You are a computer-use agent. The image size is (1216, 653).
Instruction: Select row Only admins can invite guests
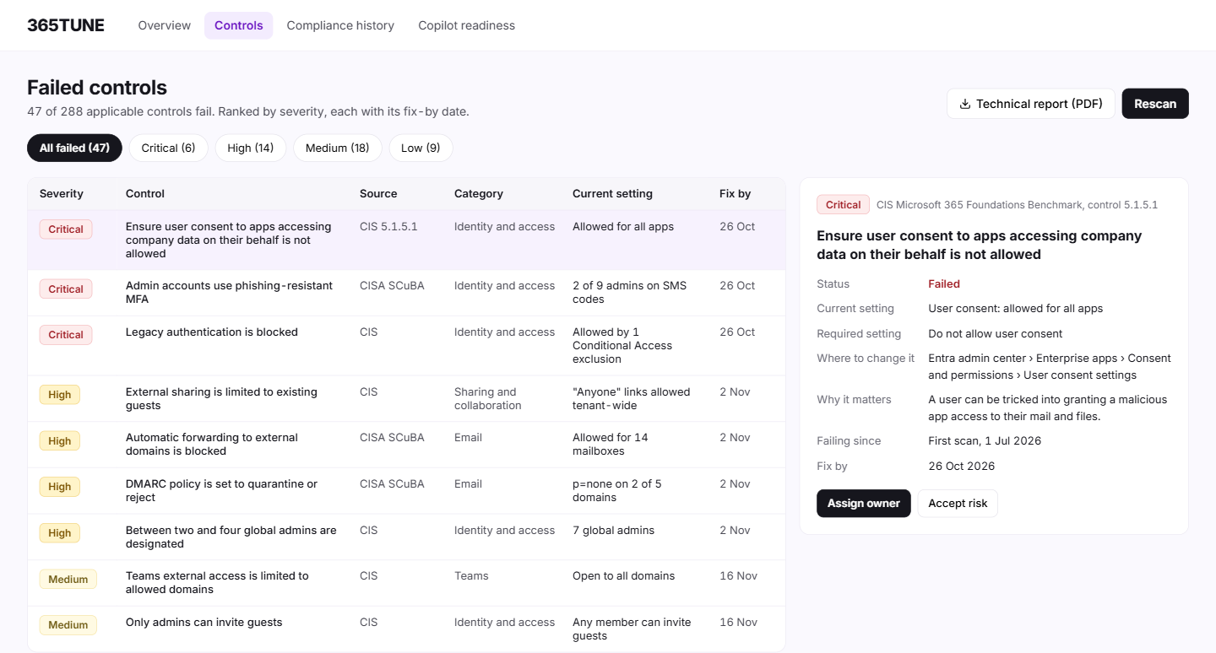pos(406,629)
